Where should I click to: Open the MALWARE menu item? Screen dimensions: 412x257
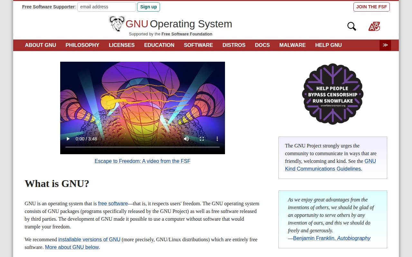293,45
